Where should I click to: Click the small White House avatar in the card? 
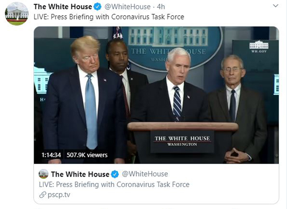(43, 174)
